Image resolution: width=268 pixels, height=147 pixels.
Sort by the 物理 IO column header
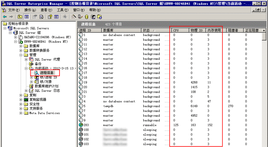197,30
